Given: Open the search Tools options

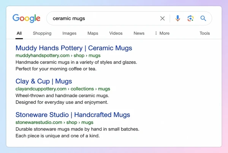Looking at the screenshot, I should click(204, 33).
